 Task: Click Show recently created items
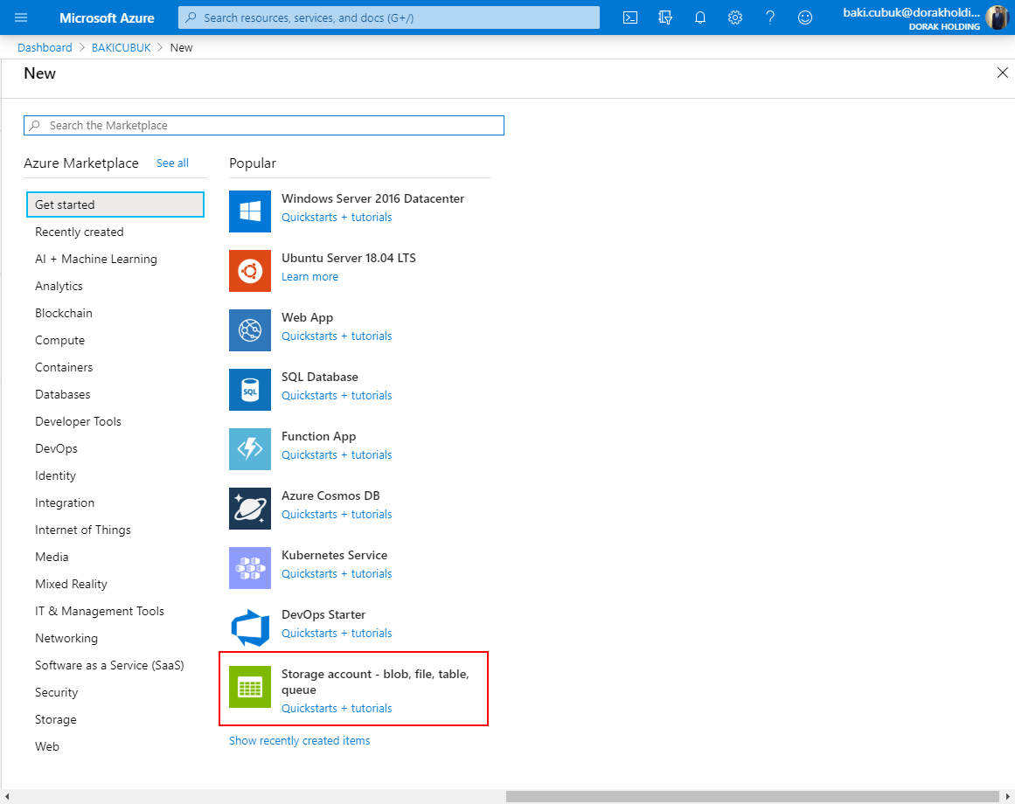pyautogui.click(x=300, y=740)
